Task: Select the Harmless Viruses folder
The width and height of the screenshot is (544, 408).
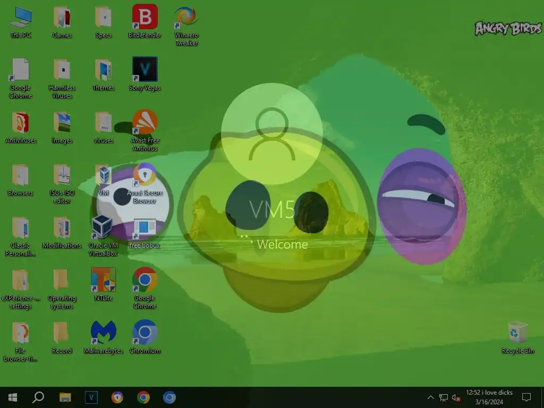Action: click(62, 79)
